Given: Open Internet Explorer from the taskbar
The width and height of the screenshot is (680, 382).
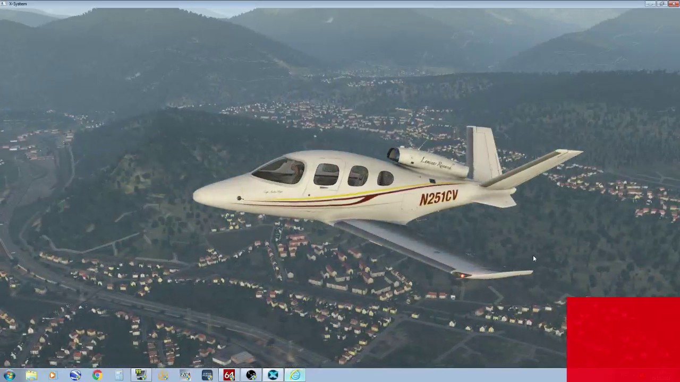Looking at the screenshot, I should point(295,375).
